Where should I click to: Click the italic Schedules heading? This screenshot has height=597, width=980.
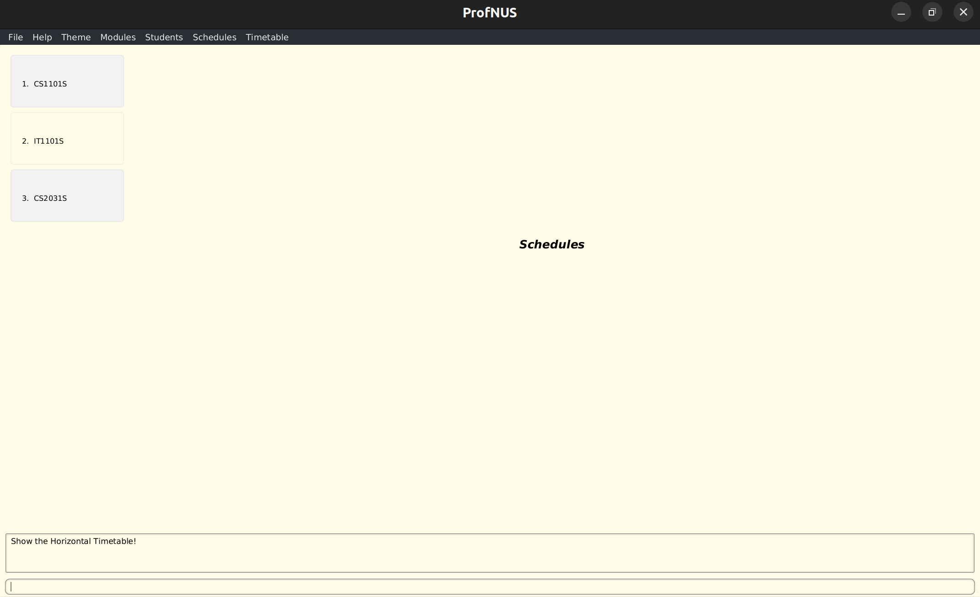(x=551, y=245)
